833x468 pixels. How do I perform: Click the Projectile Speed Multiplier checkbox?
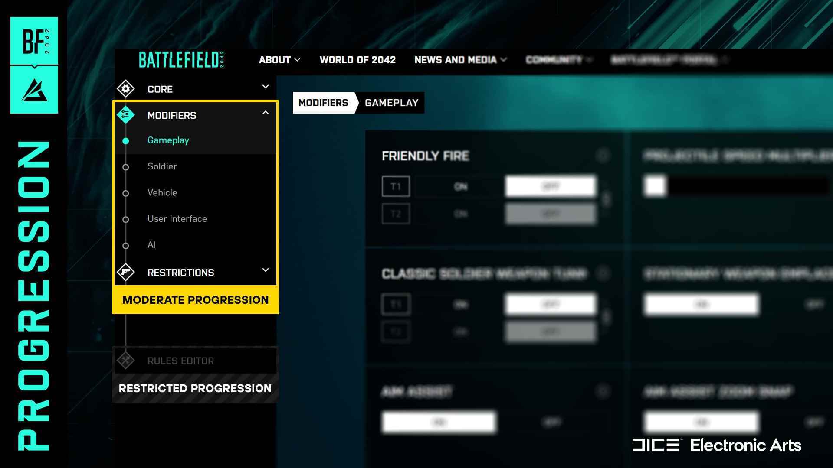[654, 185]
